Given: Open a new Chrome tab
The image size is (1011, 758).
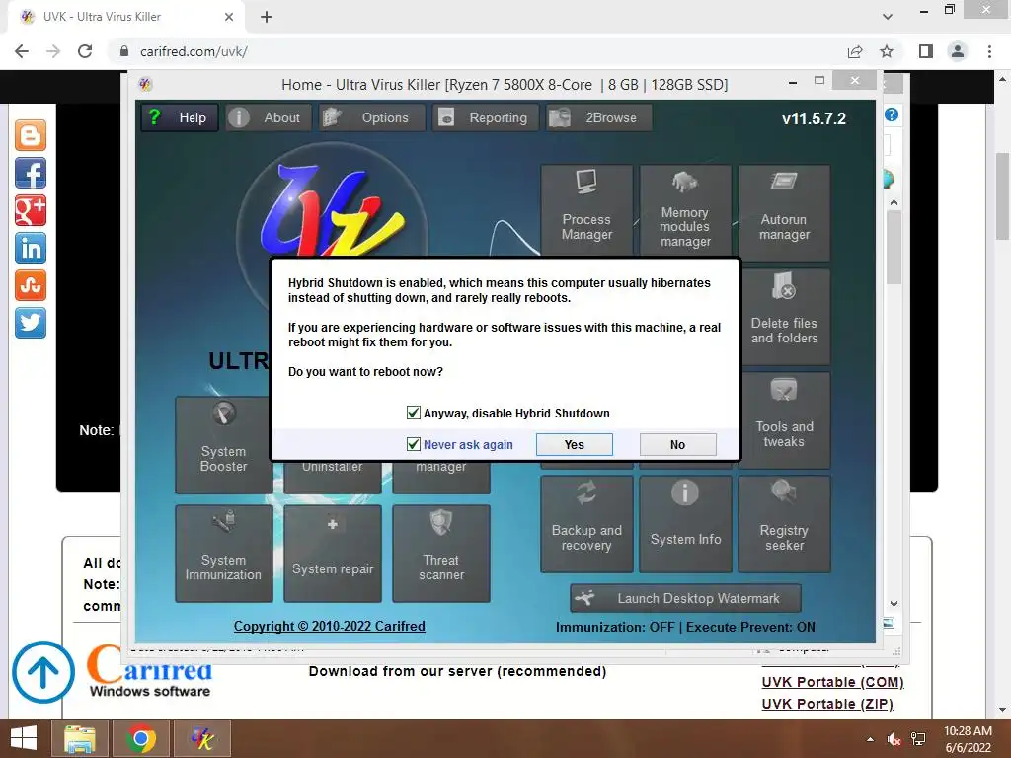Looking at the screenshot, I should point(267,17).
